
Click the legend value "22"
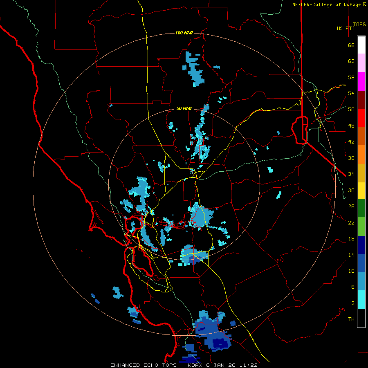(351, 222)
